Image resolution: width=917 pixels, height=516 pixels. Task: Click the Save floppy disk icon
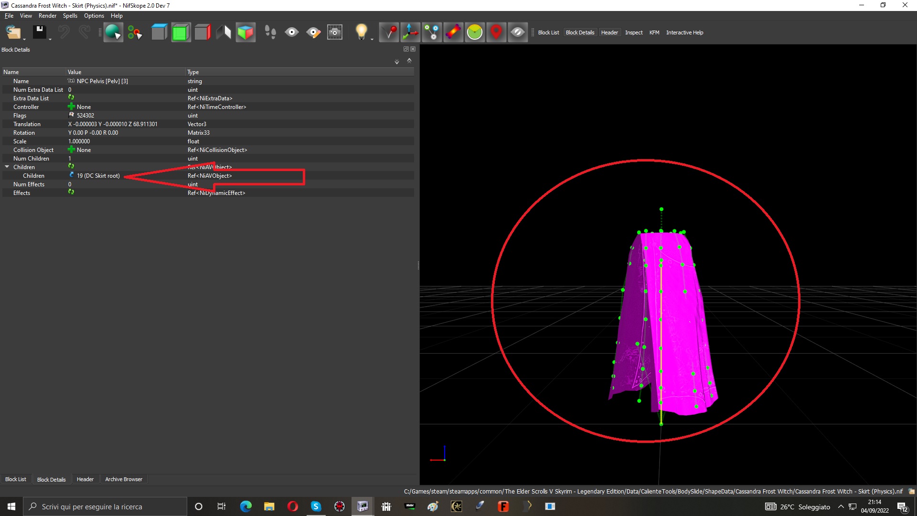coord(39,32)
